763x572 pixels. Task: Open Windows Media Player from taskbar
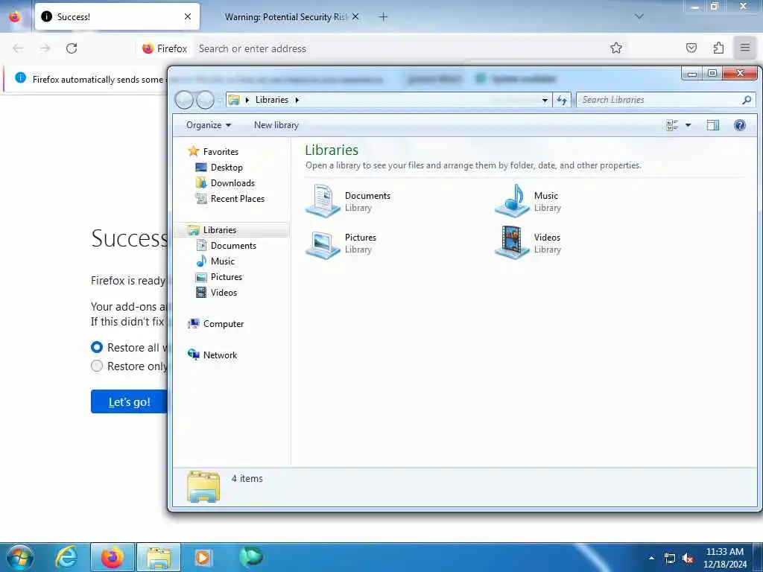203,557
